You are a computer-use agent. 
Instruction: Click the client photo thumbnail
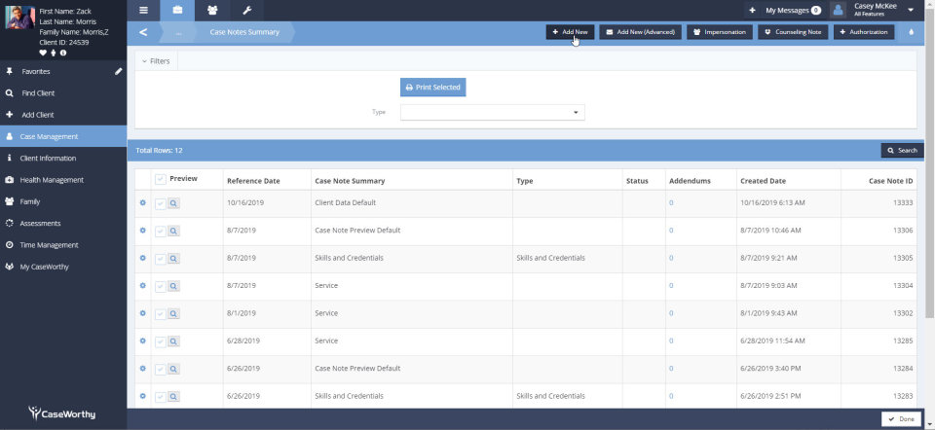click(19, 18)
